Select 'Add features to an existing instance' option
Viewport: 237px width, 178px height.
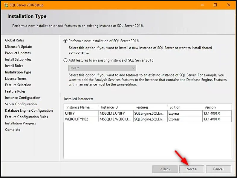(66, 60)
